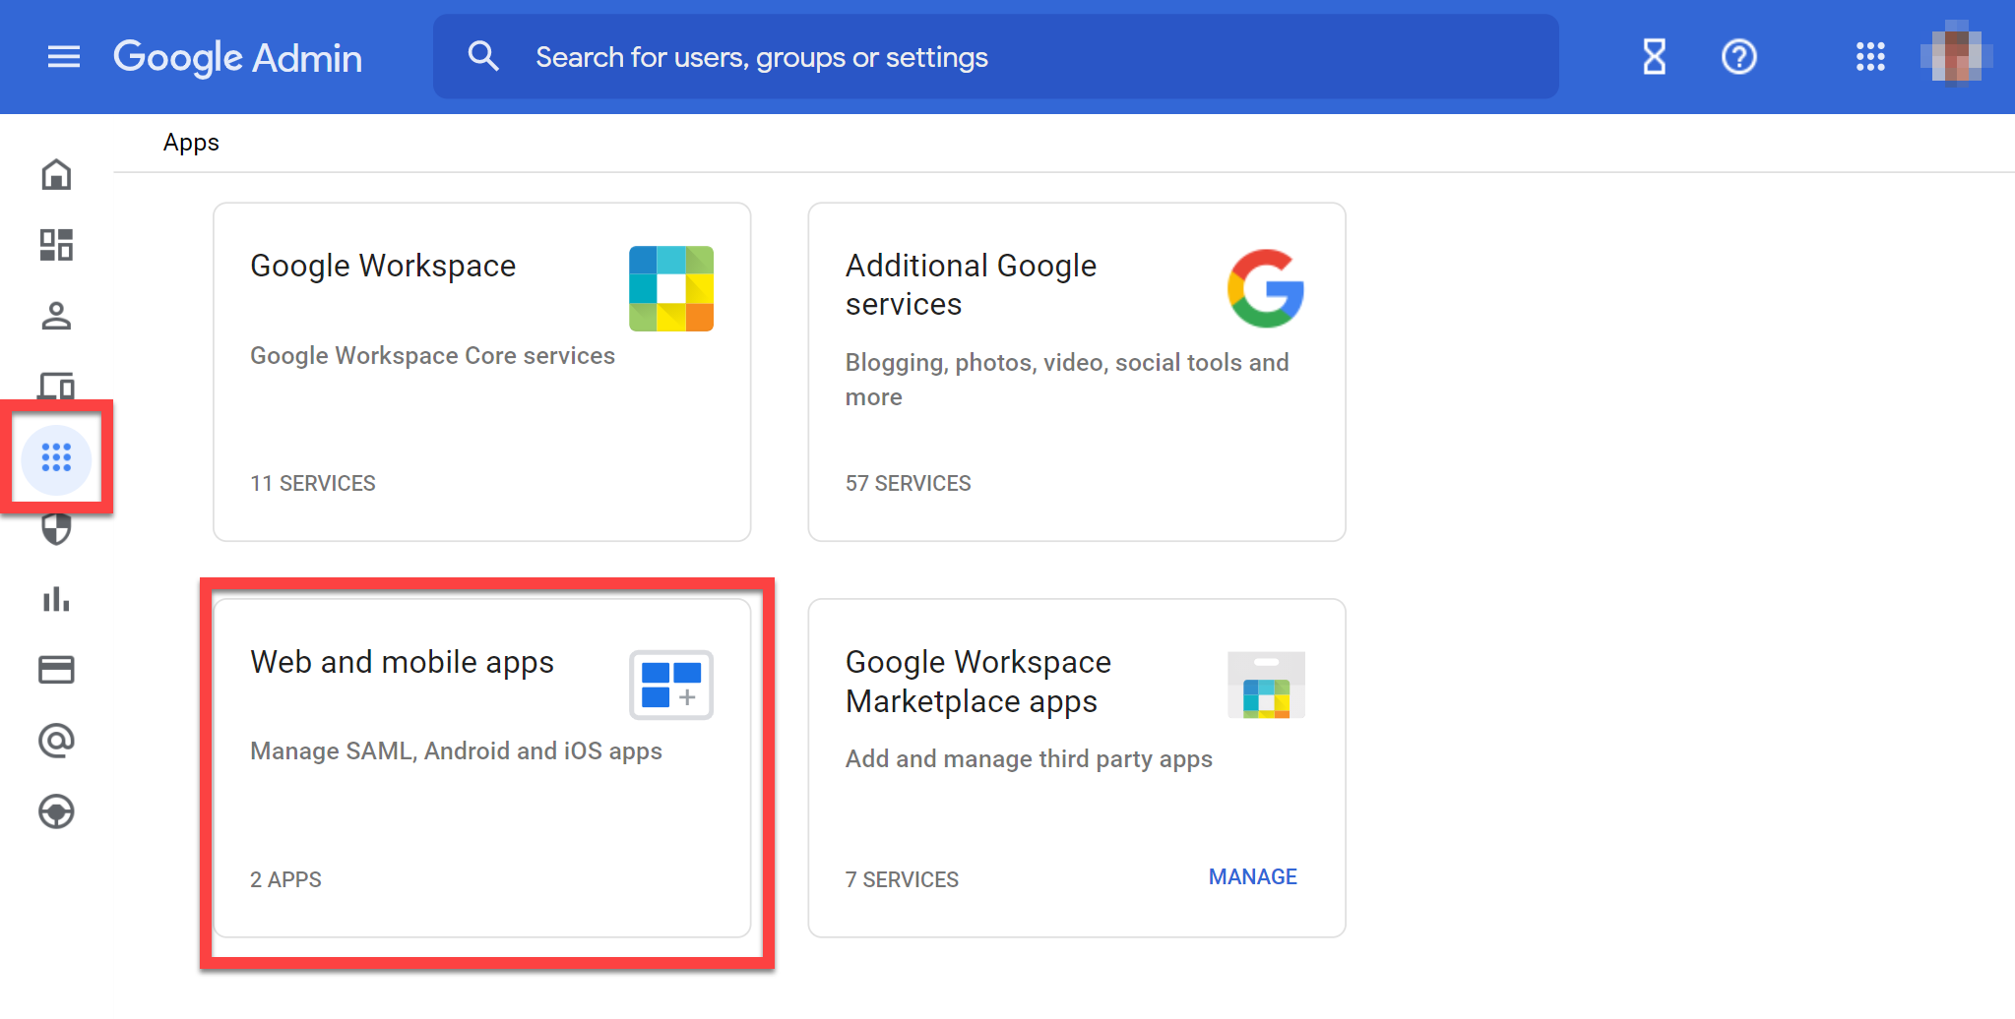The height and width of the screenshot is (1019, 2015).
Task: Click the Web and mobile apps tile icon
Action: click(x=671, y=686)
